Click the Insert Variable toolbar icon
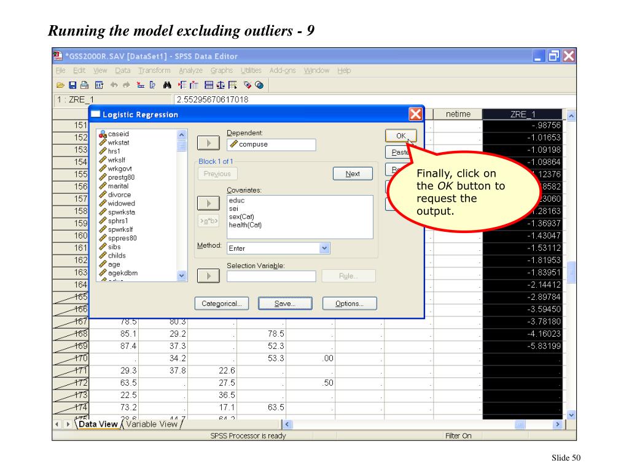The image size is (629, 471). [194, 85]
